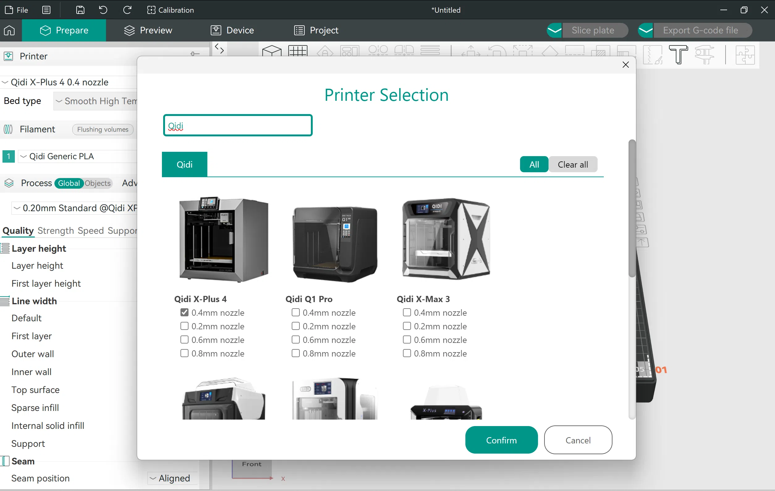Open the Qidi Generic PLA filament dropdown
Screen dimensions: 775x491
pyautogui.click(x=78, y=156)
